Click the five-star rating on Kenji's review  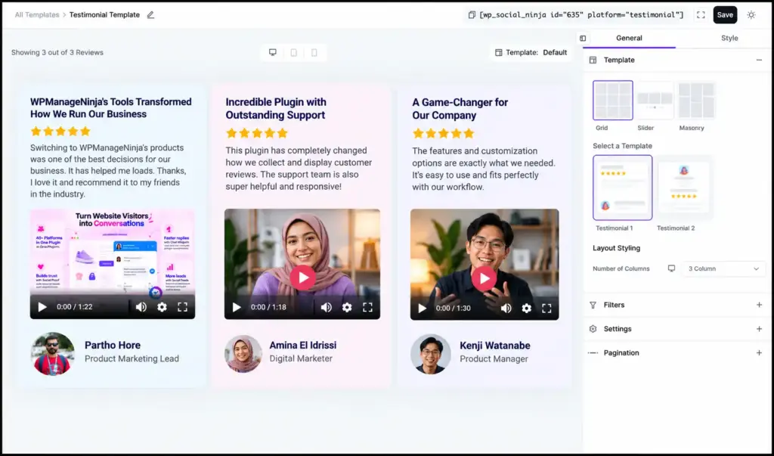pyautogui.click(x=443, y=133)
